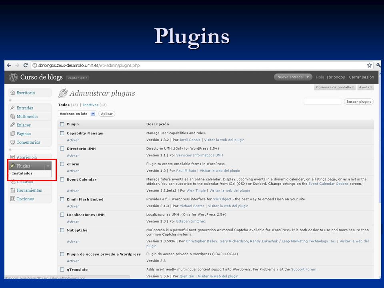Check the qTranslate plugin checkbox
Screen dimensions: 384x288
click(62, 270)
